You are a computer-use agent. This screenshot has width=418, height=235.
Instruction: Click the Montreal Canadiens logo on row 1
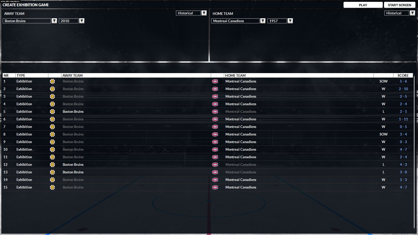tap(215, 81)
